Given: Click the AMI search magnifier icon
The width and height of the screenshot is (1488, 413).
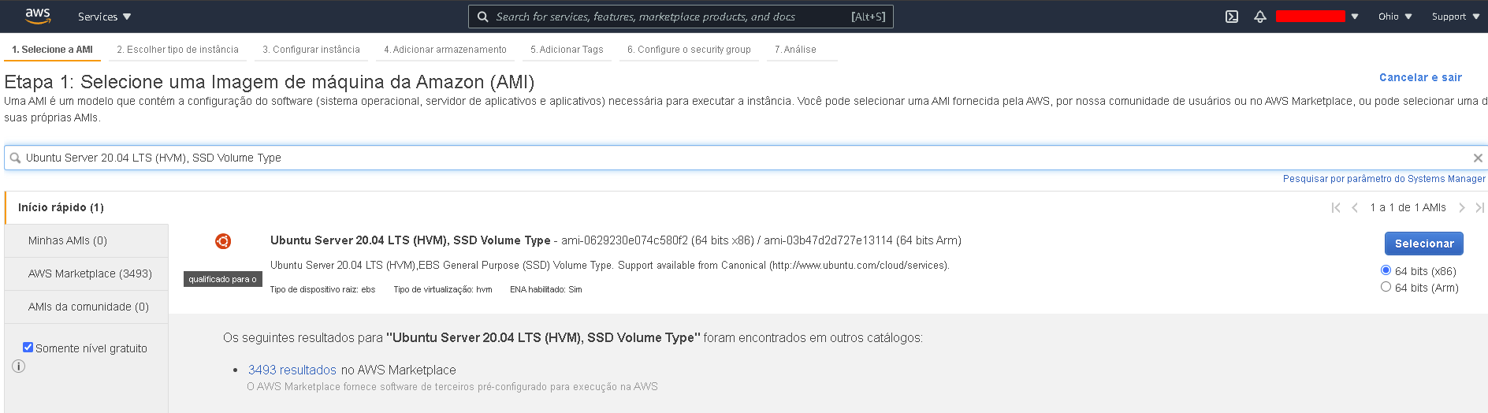Looking at the screenshot, I should (x=15, y=158).
